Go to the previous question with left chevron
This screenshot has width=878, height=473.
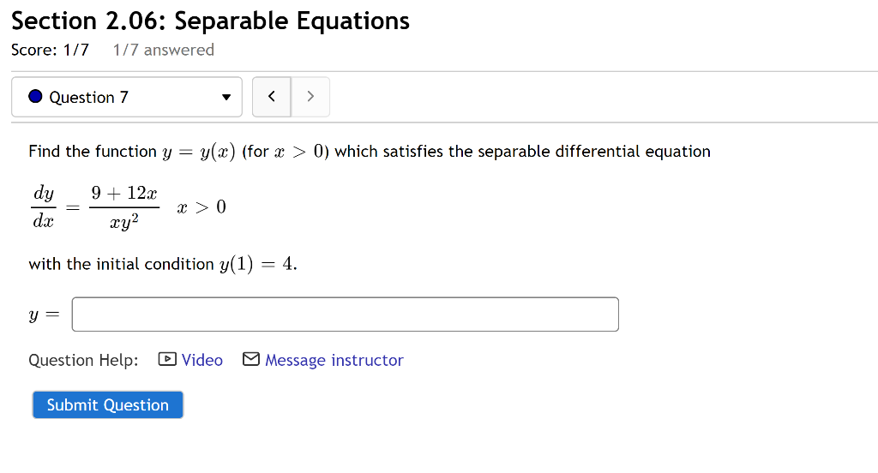click(272, 97)
